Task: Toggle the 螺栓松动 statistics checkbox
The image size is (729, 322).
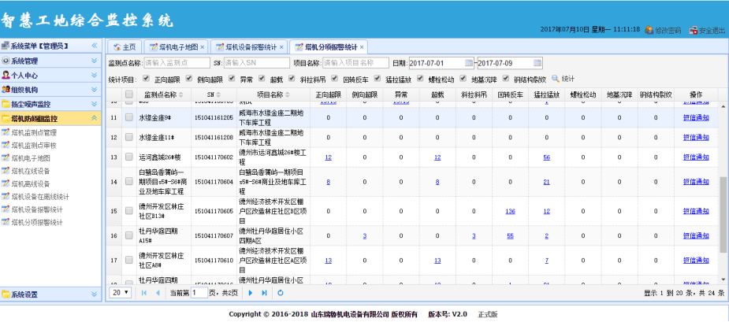Action: tap(420, 79)
